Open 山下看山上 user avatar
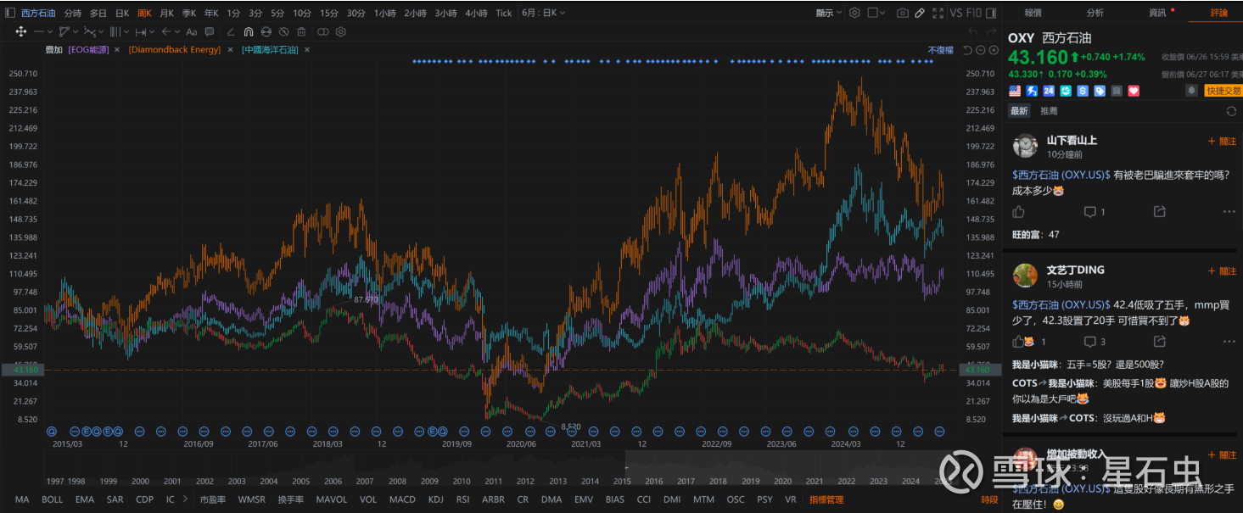The image size is (1243, 513). click(1025, 146)
